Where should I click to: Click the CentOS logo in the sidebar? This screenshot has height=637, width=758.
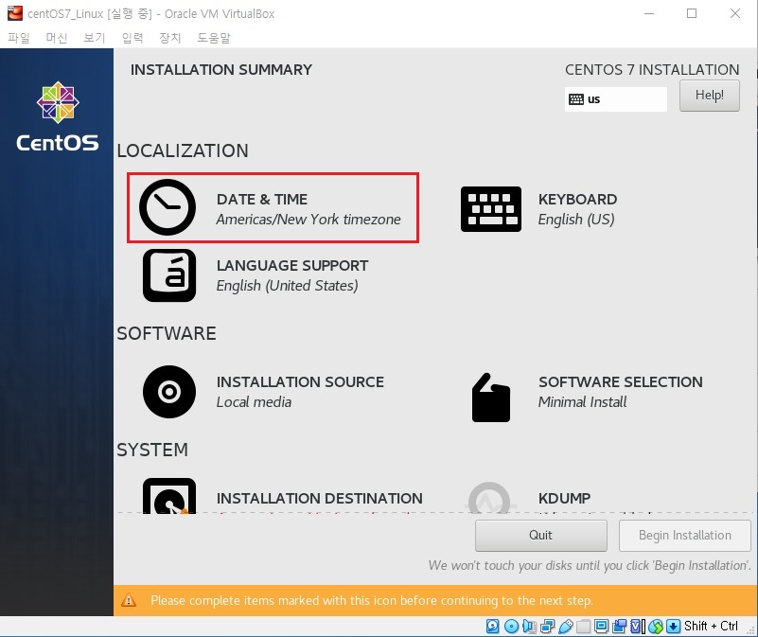click(58, 116)
